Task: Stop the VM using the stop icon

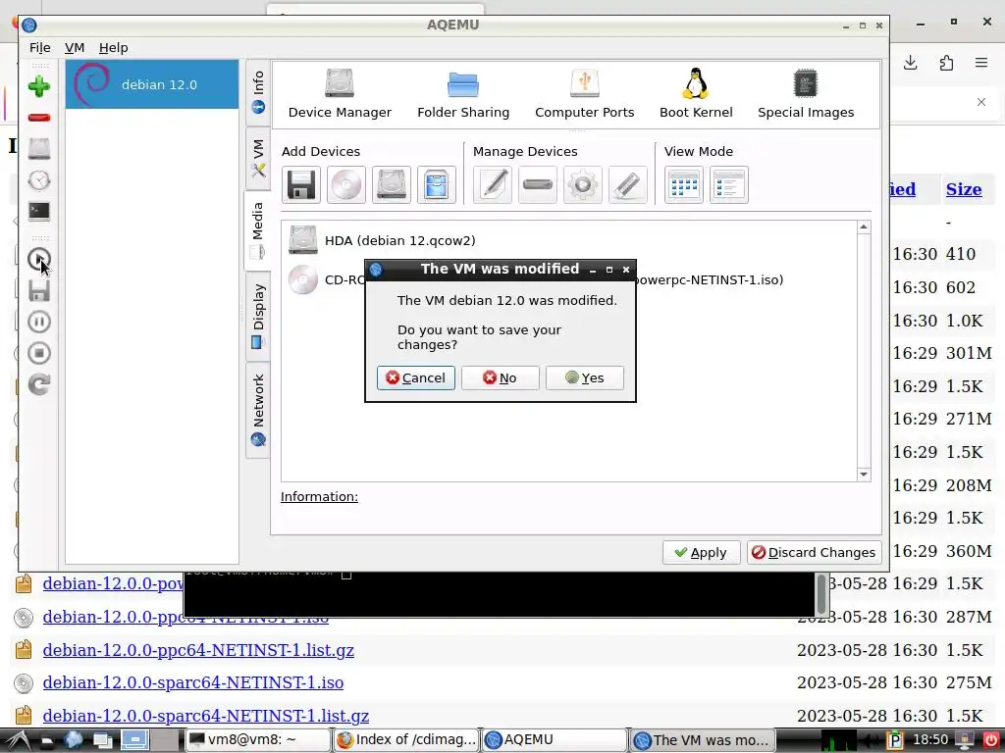Action: pos(39,353)
